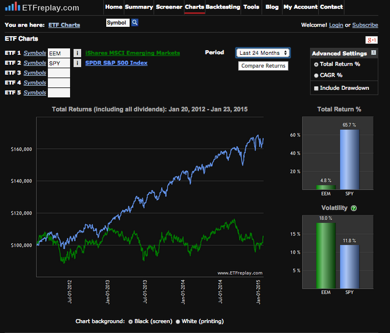The image size is (390, 333).
Task: Click the Volatility heading text
Action: (334, 208)
